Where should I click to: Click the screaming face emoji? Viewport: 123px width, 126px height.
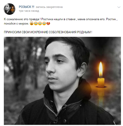tap(32, 24)
